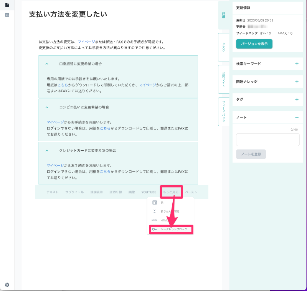This screenshot has height=291, width=307.
Task: Expand the 関連ナレッジ panel
Action: 297,81
